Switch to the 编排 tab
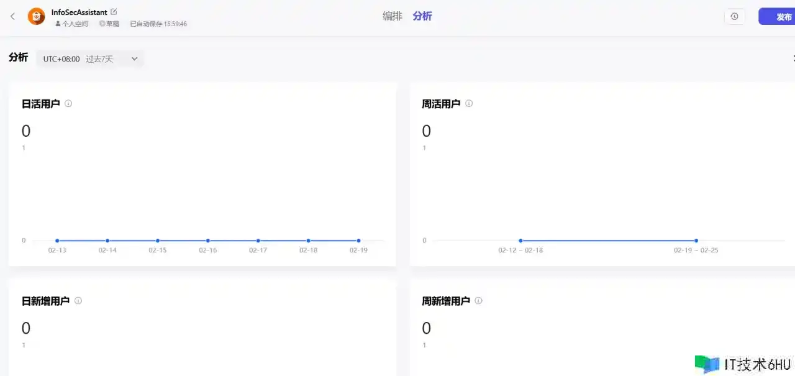 (393, 16)
